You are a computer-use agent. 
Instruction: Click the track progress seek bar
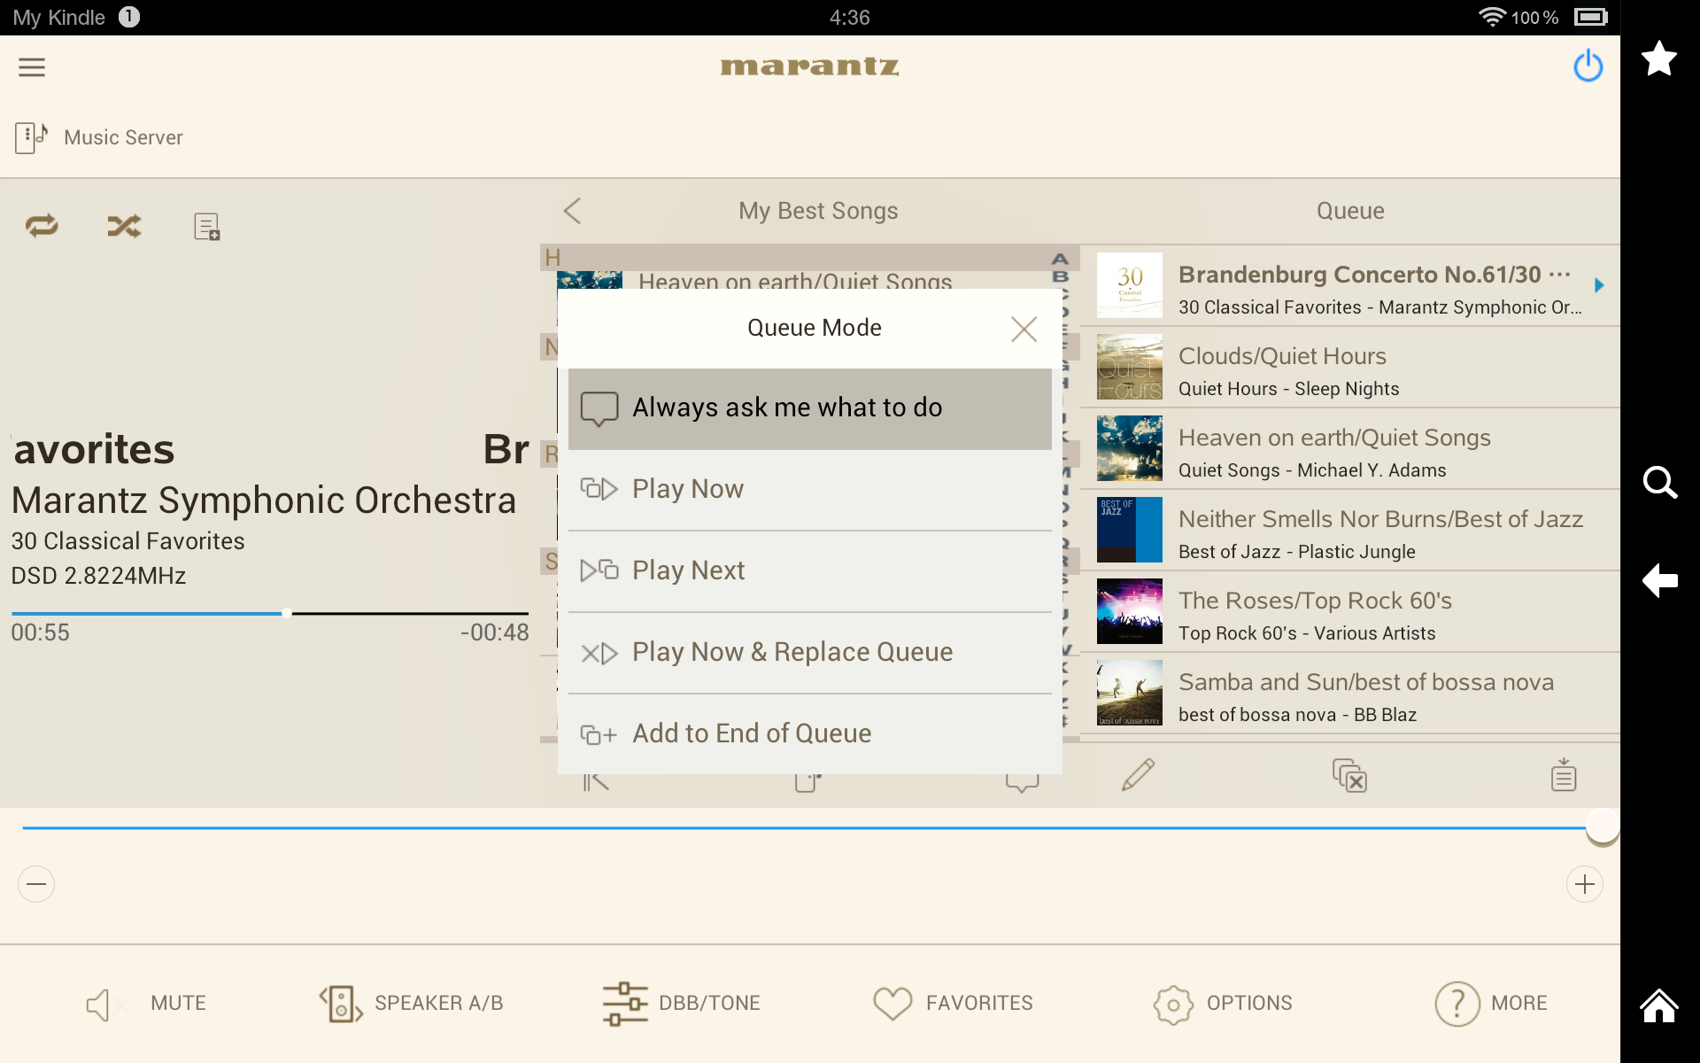[269, 613]
